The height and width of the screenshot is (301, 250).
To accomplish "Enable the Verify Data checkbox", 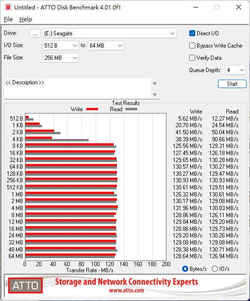I will click(192, 58).
